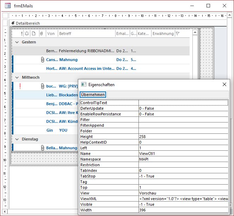Screen dimensions: 234x216
Task: Click the Übernehmen button
Action: pos(93,95)
